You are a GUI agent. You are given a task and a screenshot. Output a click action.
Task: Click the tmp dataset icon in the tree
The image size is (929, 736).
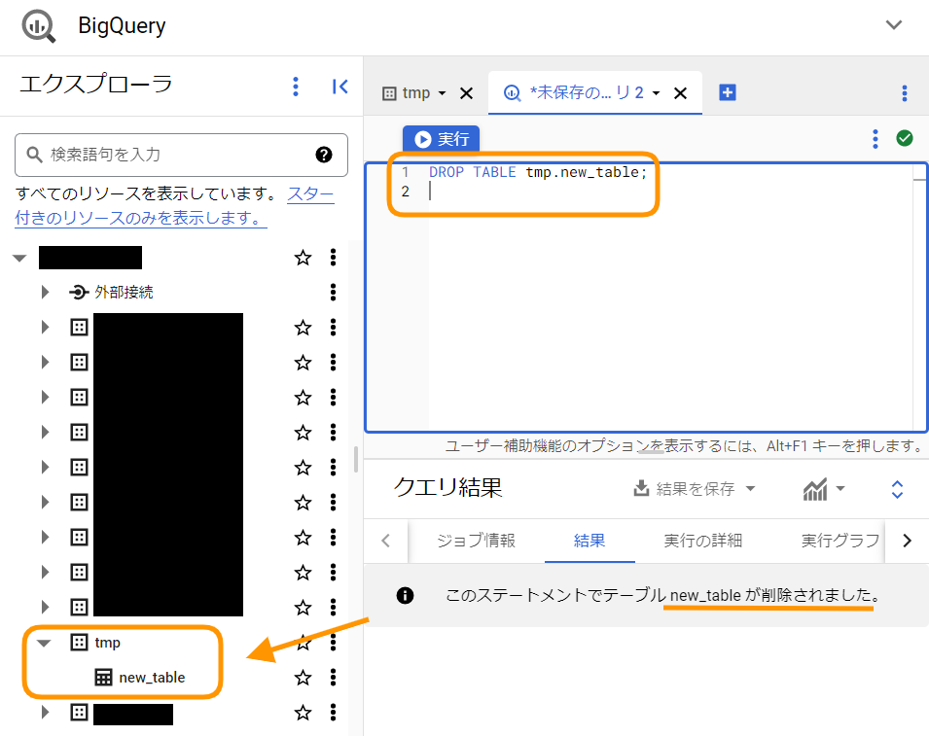(79, 642)
